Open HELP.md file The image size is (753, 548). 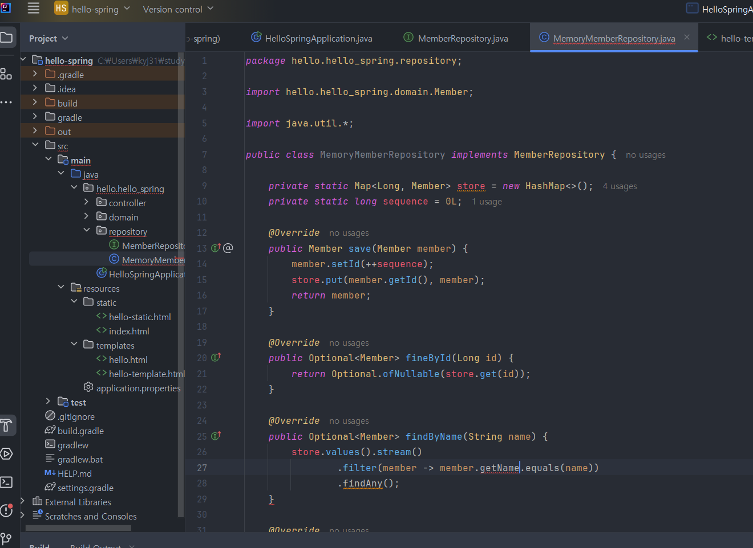(x=68, y=473)
